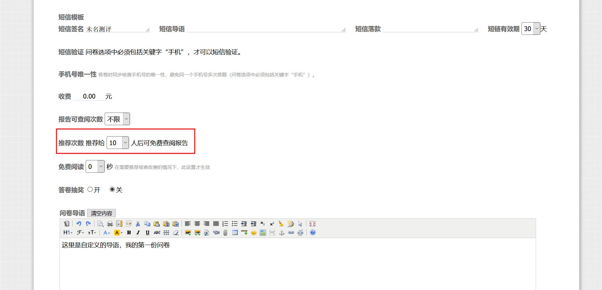
Task: Open the highlight background color picker
Action: [118, 233]
